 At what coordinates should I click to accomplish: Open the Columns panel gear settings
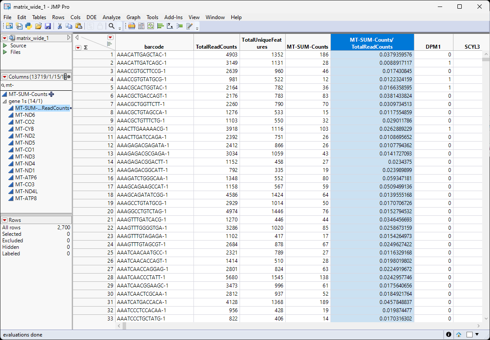(68, 77)
